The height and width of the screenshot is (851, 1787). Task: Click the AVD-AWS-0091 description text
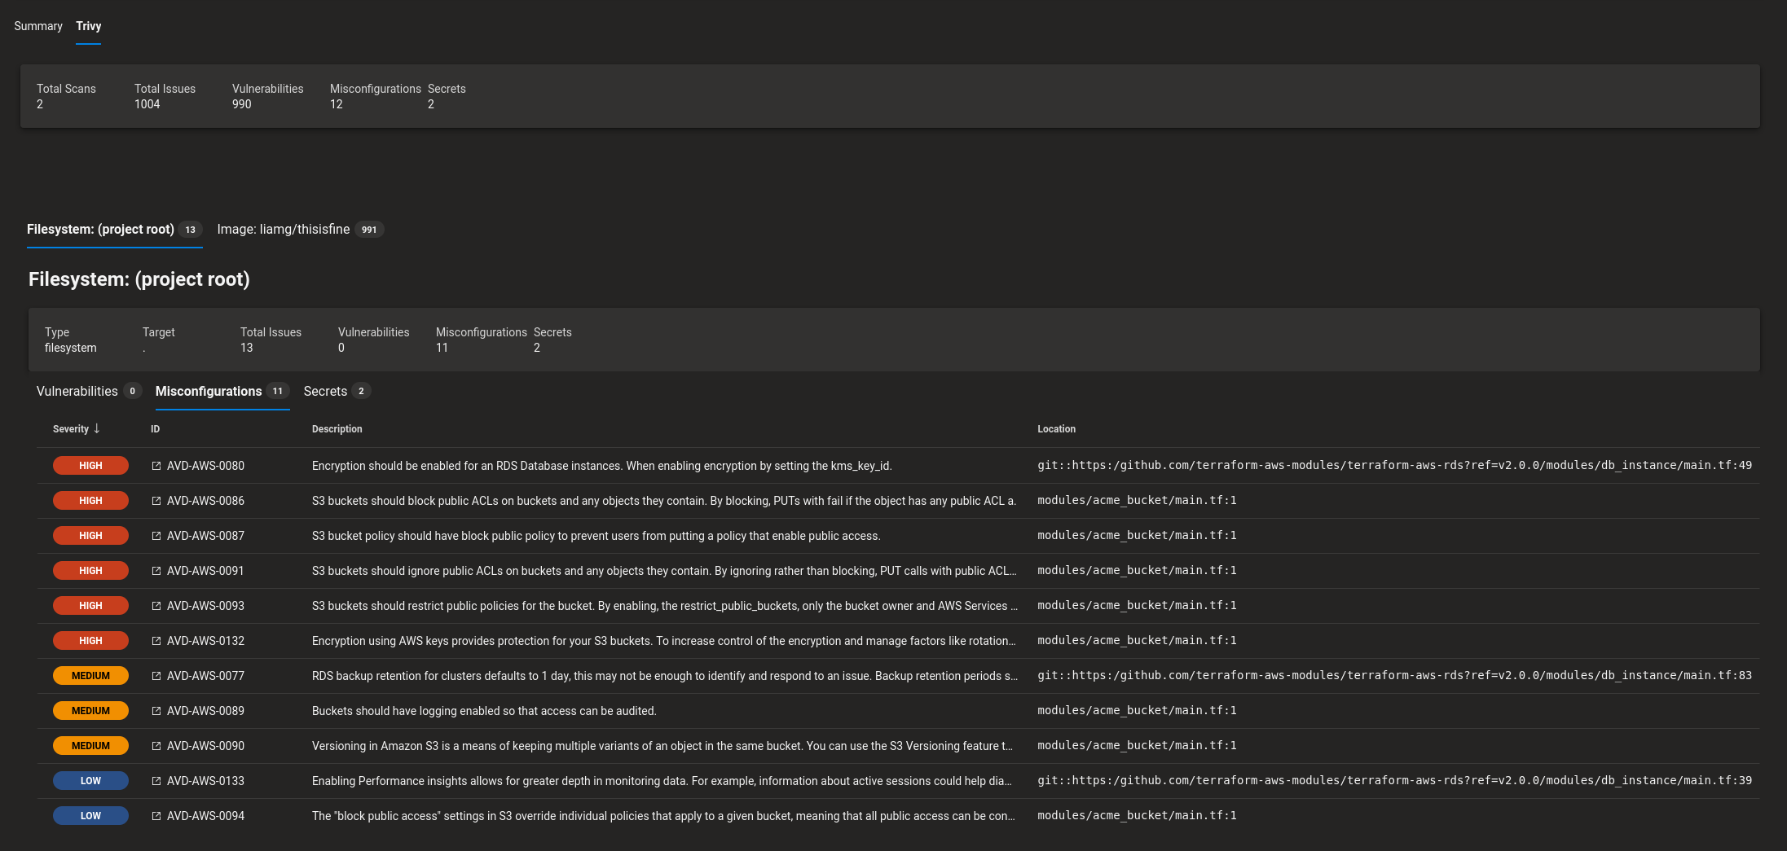click(664, 571)
